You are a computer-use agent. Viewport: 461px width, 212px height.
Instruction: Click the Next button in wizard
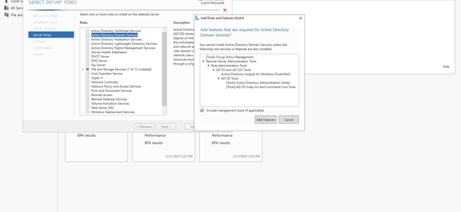coord(166,127)
